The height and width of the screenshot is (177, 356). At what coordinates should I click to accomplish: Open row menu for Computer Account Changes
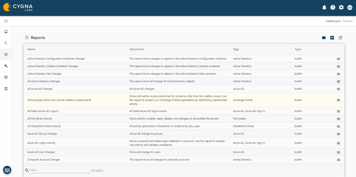tap(338, 160)
